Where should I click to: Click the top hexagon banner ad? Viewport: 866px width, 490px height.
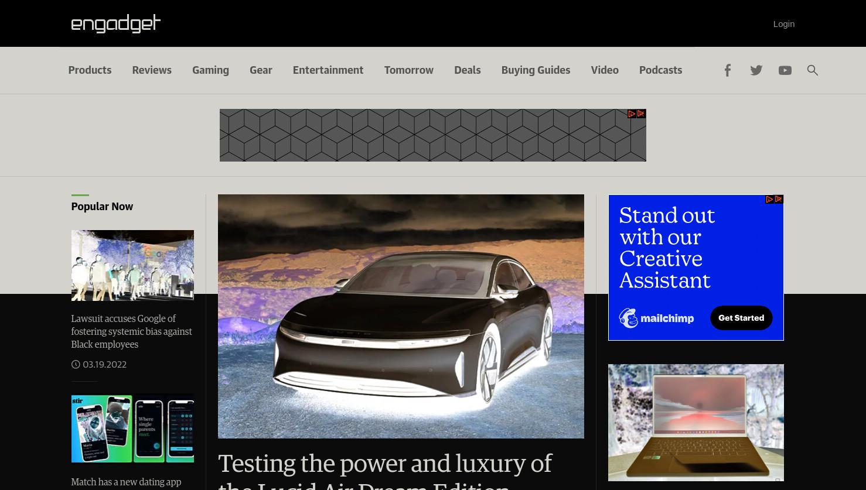(x=433, y=135)
